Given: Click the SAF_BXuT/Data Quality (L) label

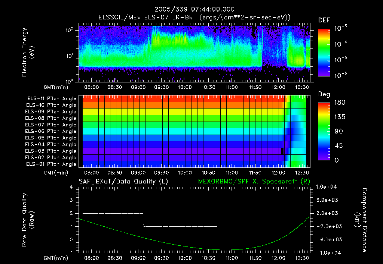Looking at the screenshot, I should pos(123,182).
